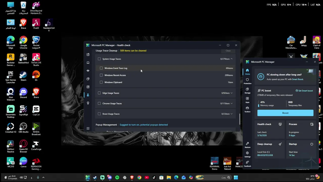323x182 pixels.
Task: Click '884.6GB/953.0GB' disk usage text
Action: coord(265,155)
